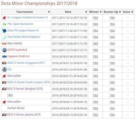Sort table by Tournament column arrows

49,12
